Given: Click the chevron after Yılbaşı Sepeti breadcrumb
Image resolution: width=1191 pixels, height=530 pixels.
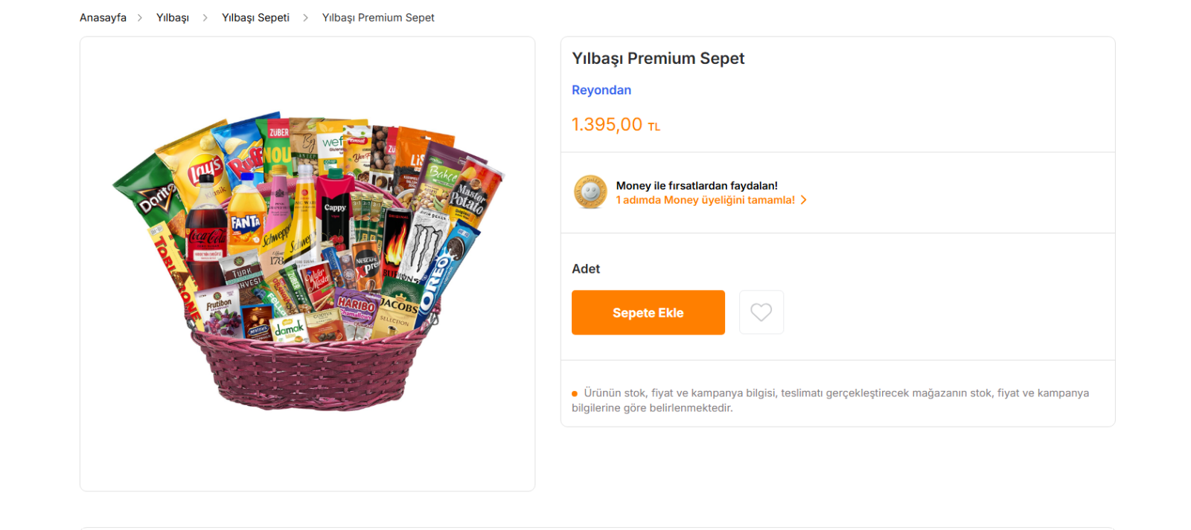Looking at the screenshot, I should 305,18.
